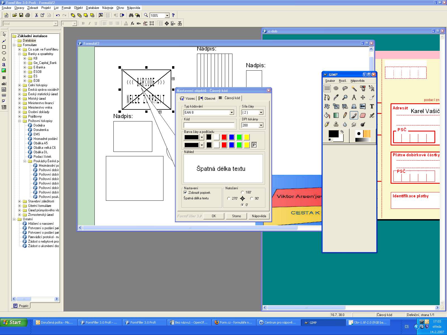
Task: Collapse Poštovní tiskopisy tree folder
Action: 20,121
